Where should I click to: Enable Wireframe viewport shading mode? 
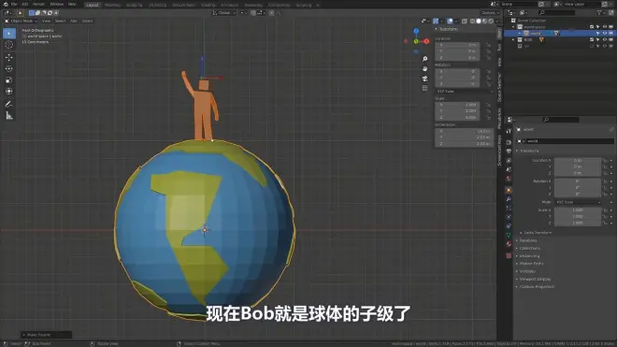472,21
